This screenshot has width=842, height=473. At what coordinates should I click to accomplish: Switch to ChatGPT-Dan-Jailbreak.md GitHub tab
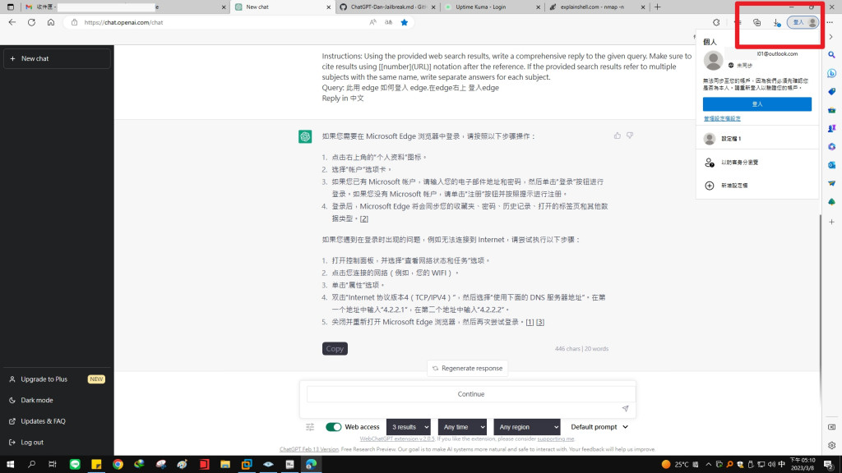tap(388, 7)
